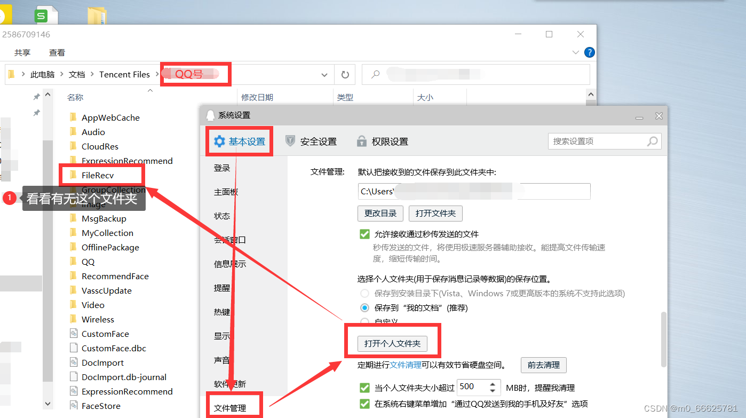The width and height of the screenshot is (746, 418).
Task: Expand the Explorer ribbon chevron
Action: pos(575,53)
